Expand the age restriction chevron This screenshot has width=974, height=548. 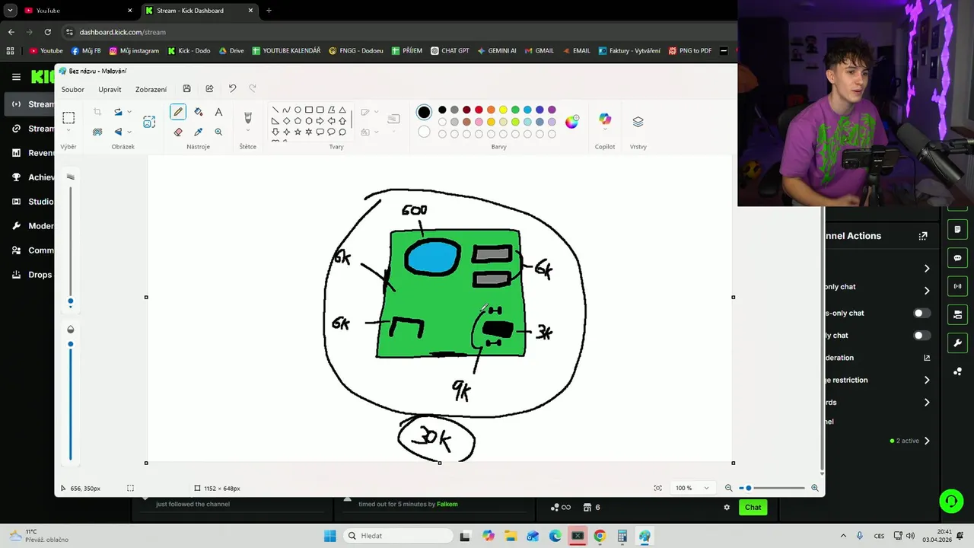coord(927,380)
